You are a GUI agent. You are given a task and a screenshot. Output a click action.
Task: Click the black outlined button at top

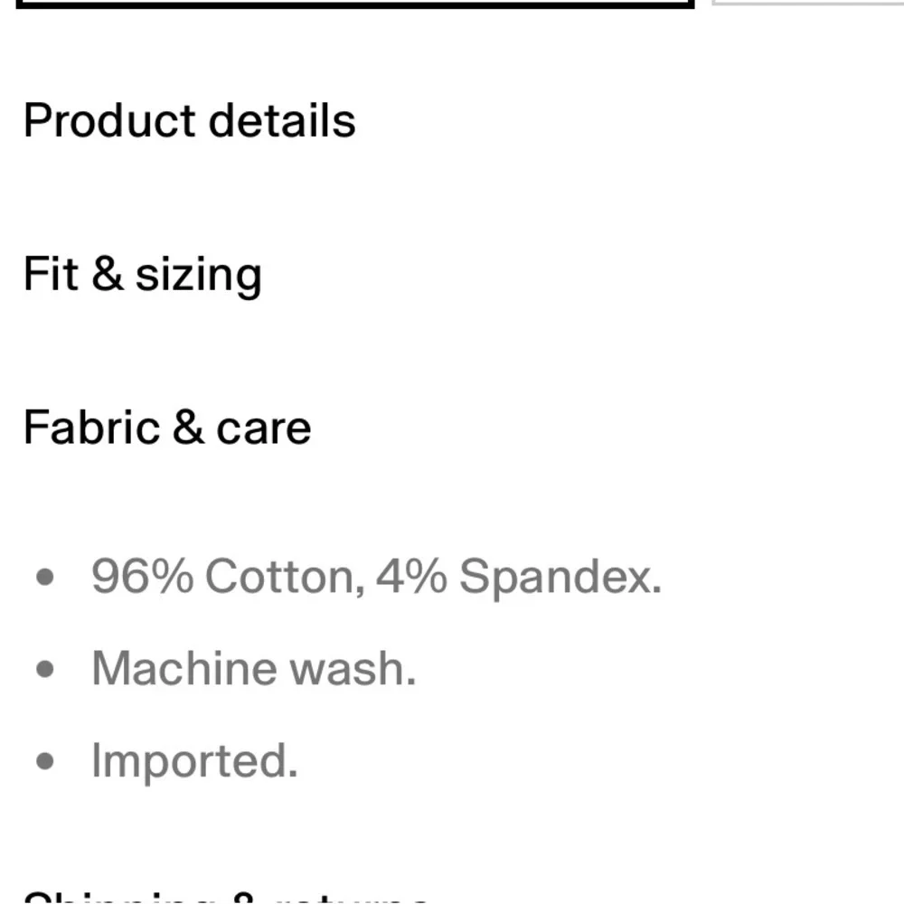pyautogui.click(x=355, y=4)
